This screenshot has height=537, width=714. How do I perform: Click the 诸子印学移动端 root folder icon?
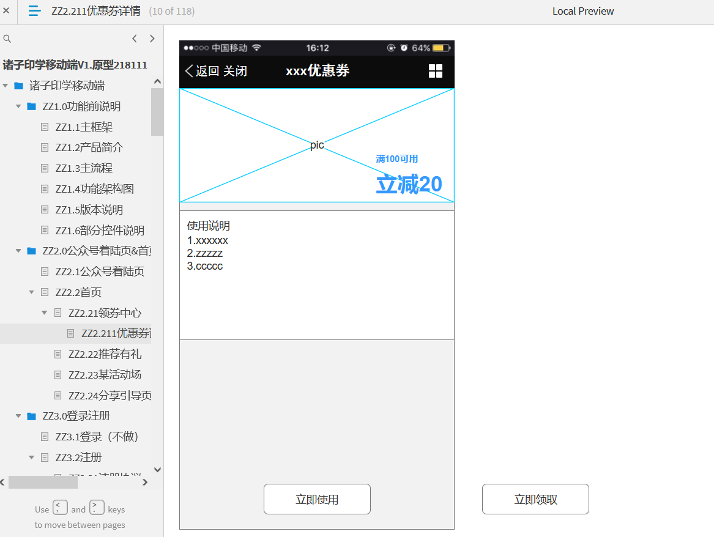(19, 86)
